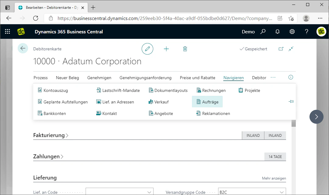Open Kontakt
Viewport: 329px width, 195px height.
[107, 113]
